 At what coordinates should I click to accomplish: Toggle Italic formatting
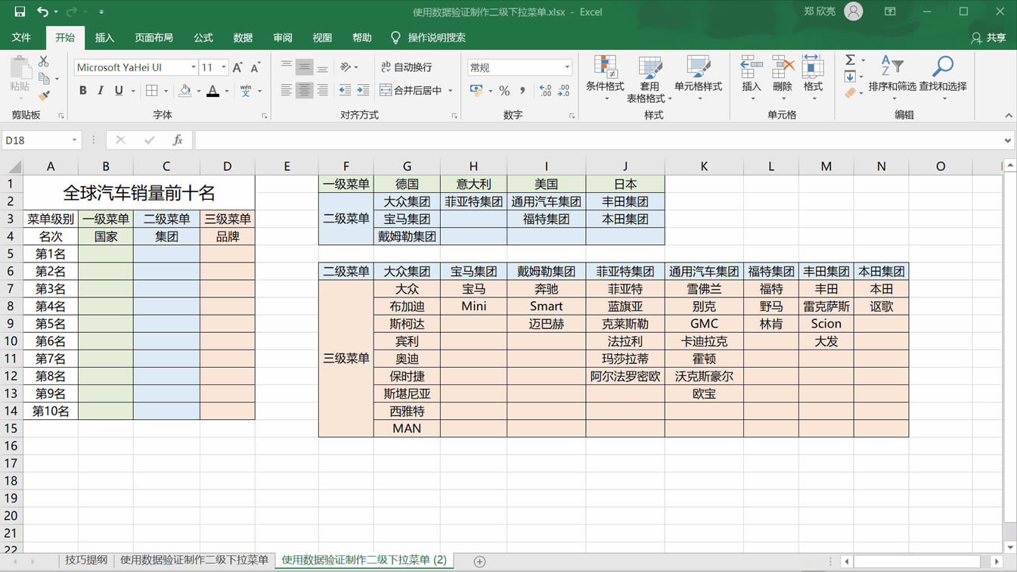click(101, 91)
